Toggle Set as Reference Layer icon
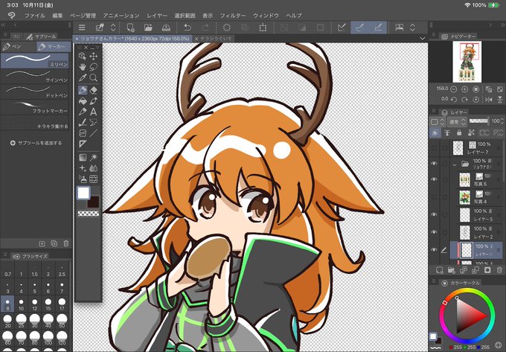This screenshot has height=352, width=506. tap(447, 132)
